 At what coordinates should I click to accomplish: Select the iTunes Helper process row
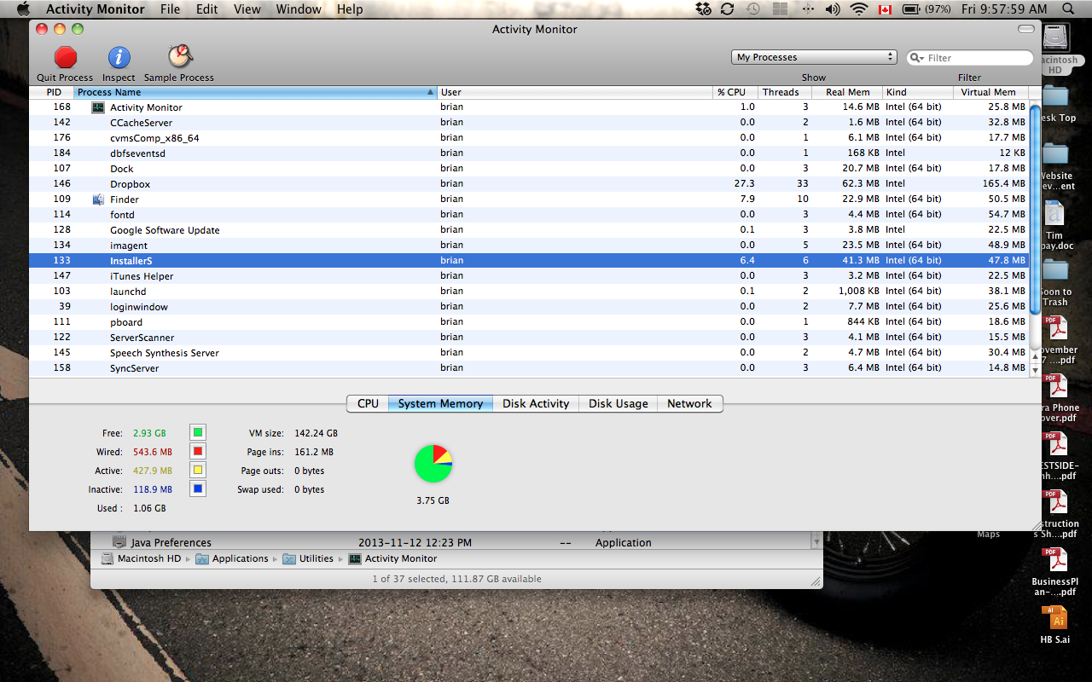(x=529, y=276)
